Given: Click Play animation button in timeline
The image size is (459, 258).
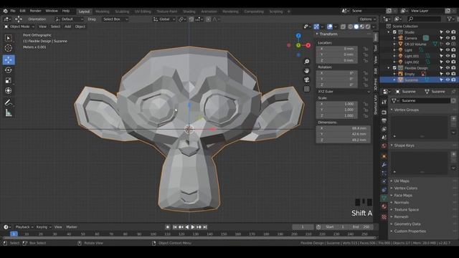Looking at the screenshot, I should 193,227.
